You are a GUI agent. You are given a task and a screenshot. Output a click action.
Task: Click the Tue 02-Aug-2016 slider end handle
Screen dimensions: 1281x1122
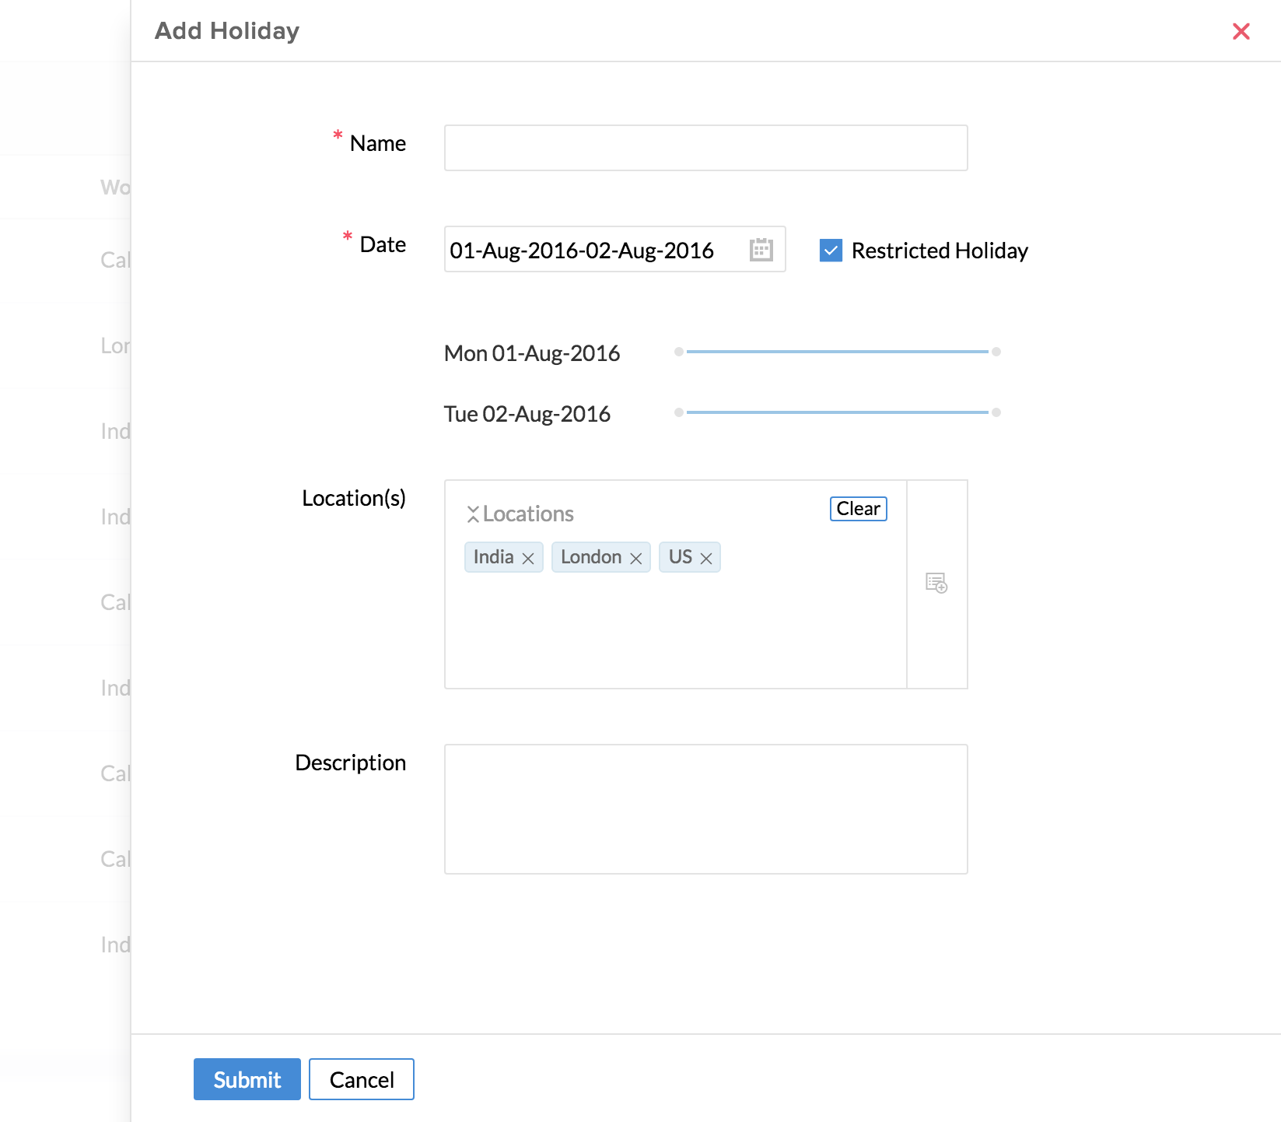tap(996, 412)
